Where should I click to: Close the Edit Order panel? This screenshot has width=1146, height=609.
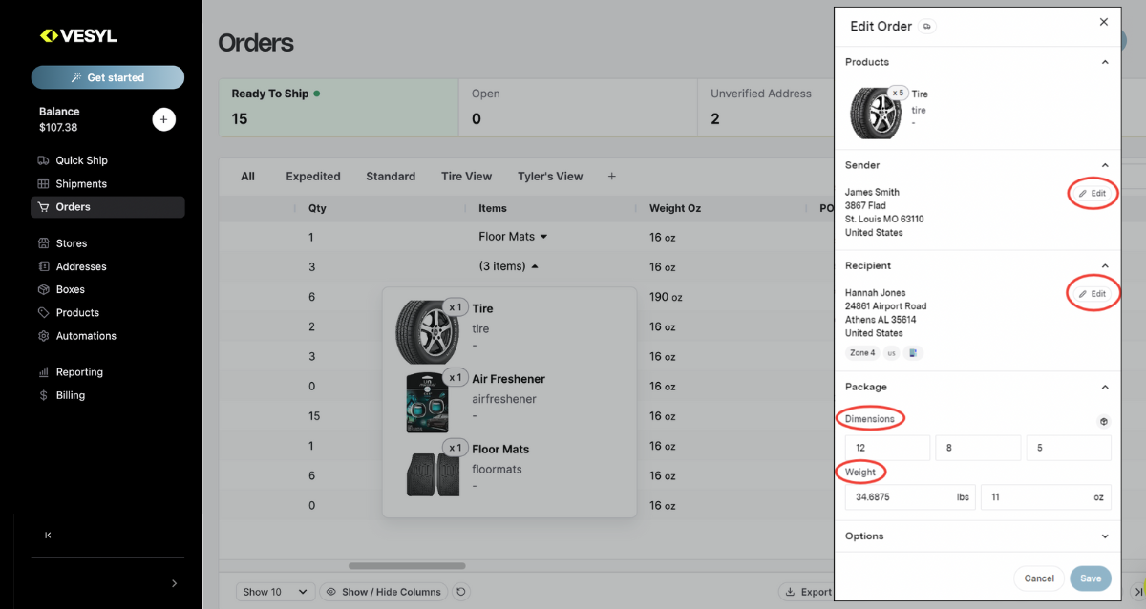(x=1104, y=22)
